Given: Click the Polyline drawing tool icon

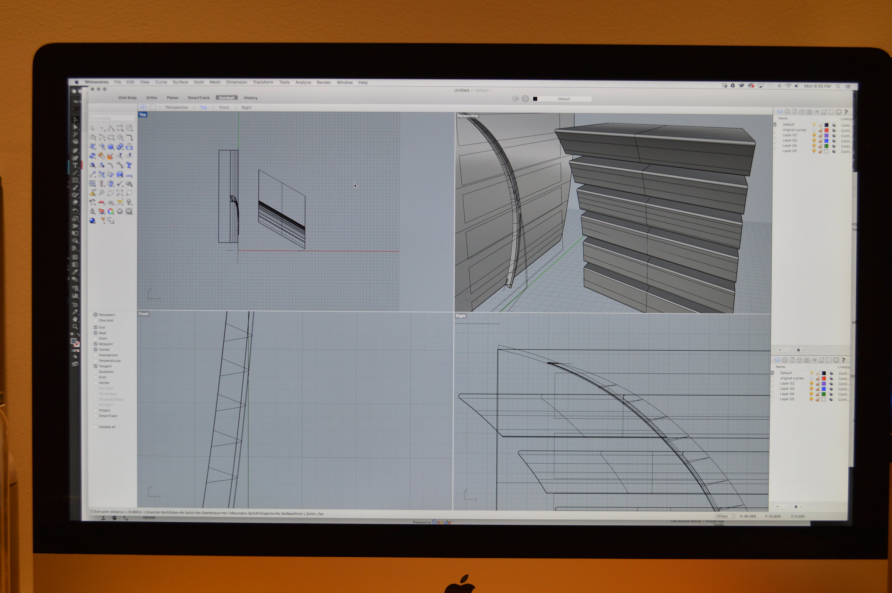Looking at the screenshot, I should (111, 128).
